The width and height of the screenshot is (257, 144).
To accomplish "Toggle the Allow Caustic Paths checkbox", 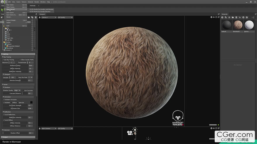I will (x=20, y=60).
